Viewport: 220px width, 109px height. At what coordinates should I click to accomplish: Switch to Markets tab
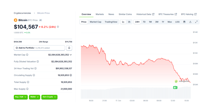click(x=100, y=14)
